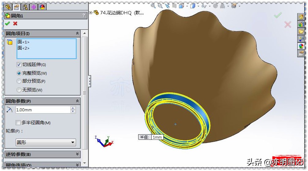Screen dimensions: 308x171
Task: Click the 圆角1 fillet feature icon
Action: pyautogui.click(x=8, y=16)
